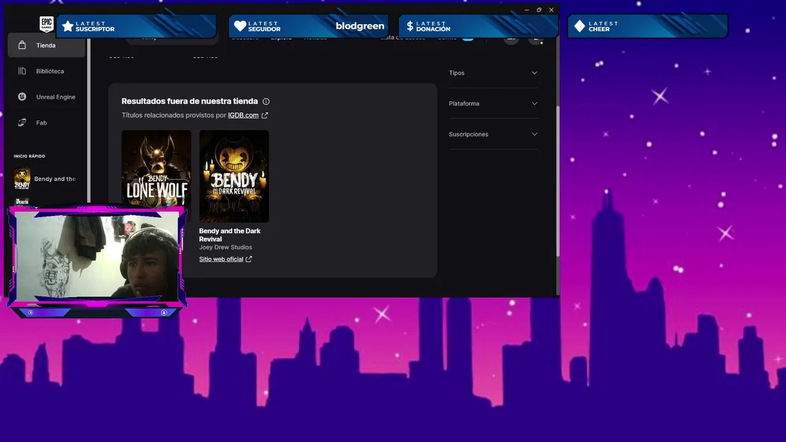The image size is (786, 442).
Task: Open Unreal Engine from the sidebar
Action: point(46,97)
